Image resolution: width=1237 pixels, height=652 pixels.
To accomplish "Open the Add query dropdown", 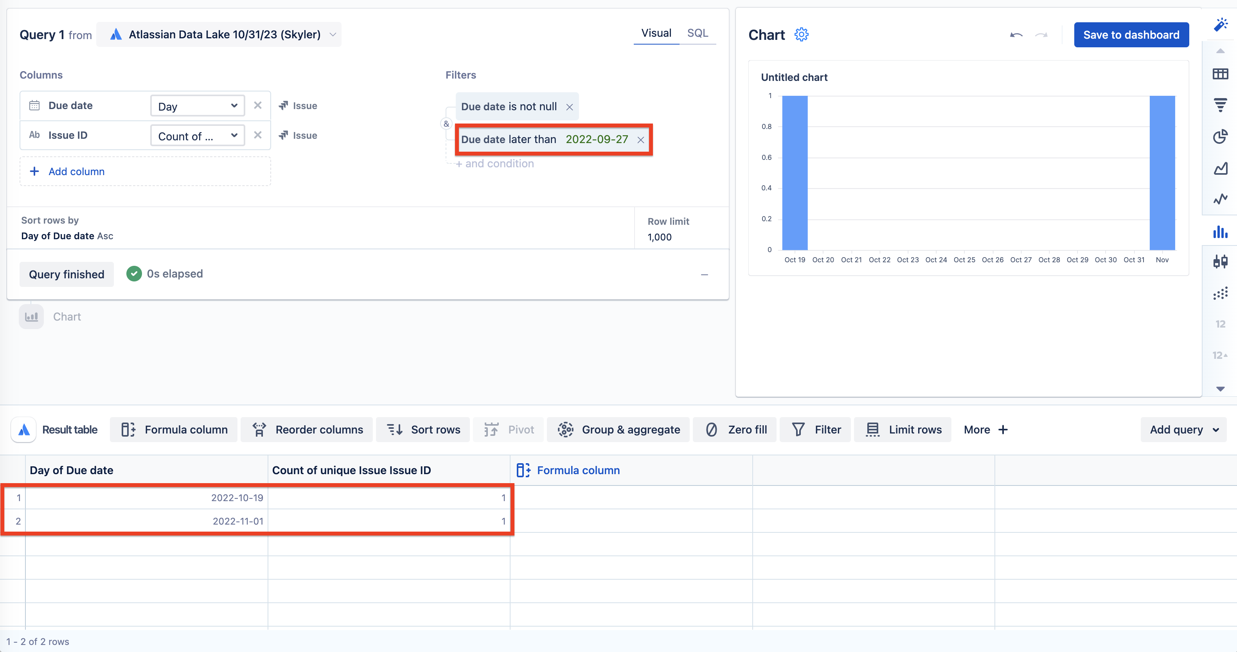I will pyautogui.click(x=1183, y=429).
